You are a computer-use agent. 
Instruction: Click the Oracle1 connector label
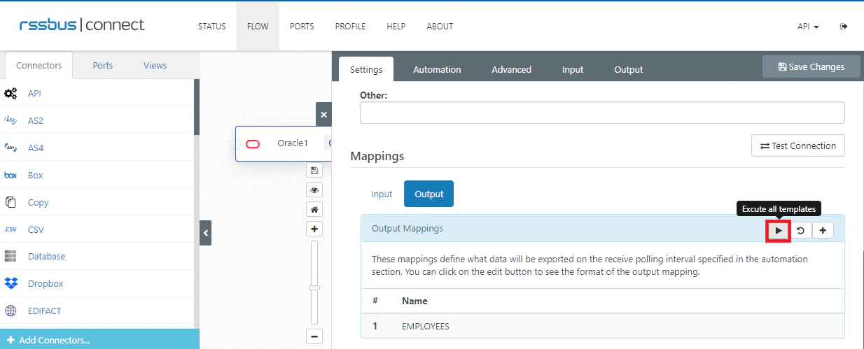293,143
